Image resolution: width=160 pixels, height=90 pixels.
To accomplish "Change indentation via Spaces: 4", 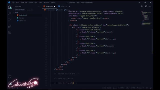I will [x=115, y=88].
